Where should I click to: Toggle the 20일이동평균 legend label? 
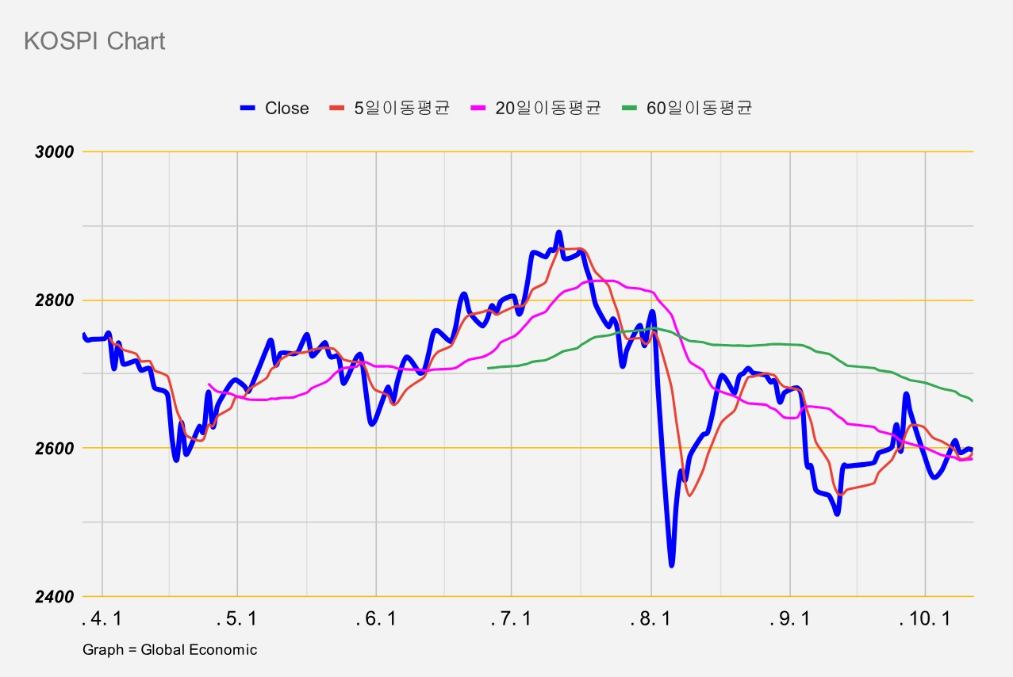[x=548, y=109]
